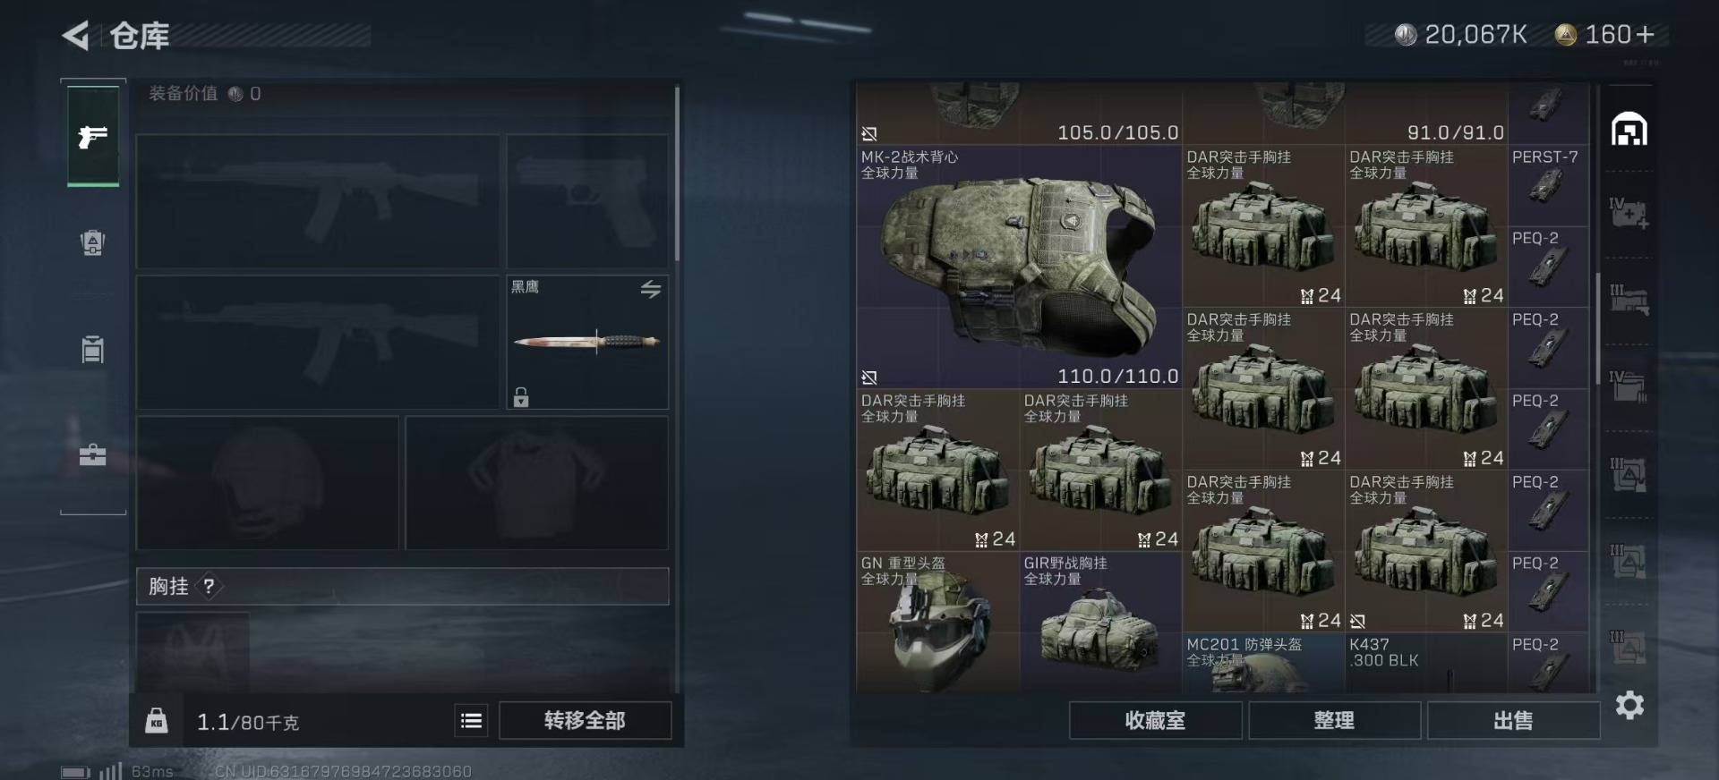Viewport: 1719px width, 780px height.
Task: Go back using the arrow beside 仓库
Action: tap(76, 36)
